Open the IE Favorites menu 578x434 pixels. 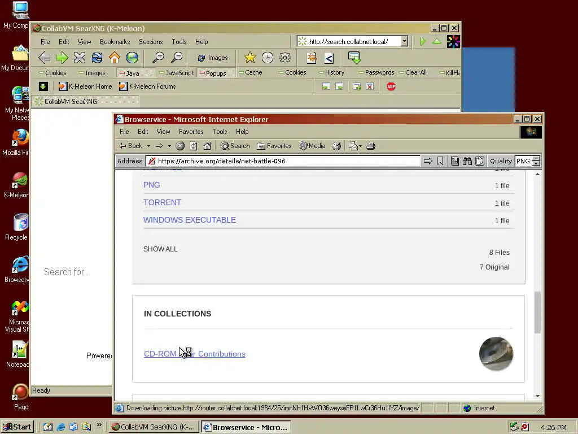[x=191, y=131]
